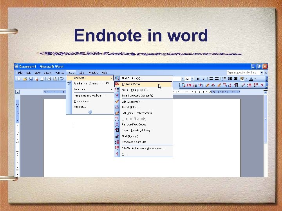Click Edit Library Reference icon on EndNote toolbar
The height and width of the screenshot is (211, 282).
(219, 85)
